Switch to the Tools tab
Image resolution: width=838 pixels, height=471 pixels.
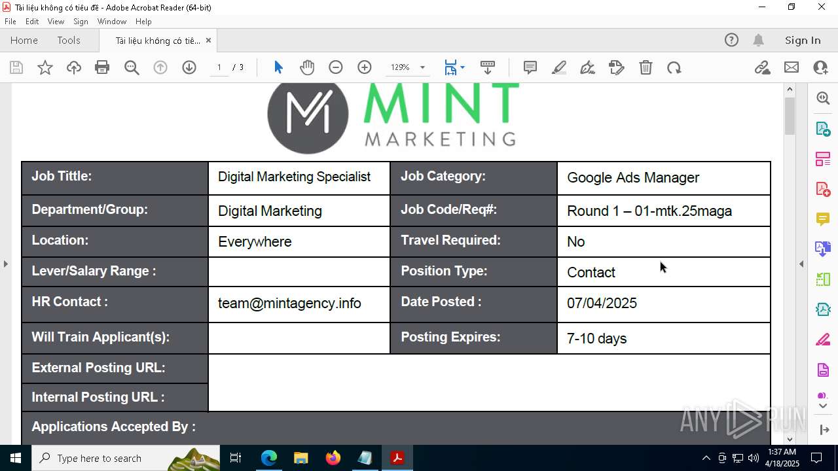point(69,40)
